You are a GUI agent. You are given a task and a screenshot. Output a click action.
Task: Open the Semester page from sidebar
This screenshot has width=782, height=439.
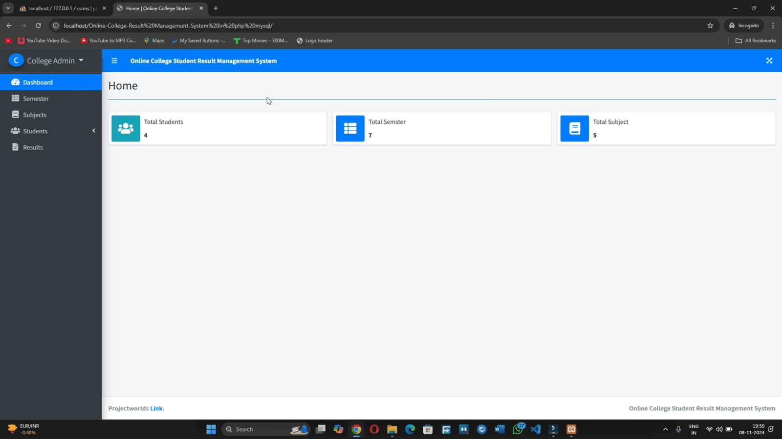point(36,99)
